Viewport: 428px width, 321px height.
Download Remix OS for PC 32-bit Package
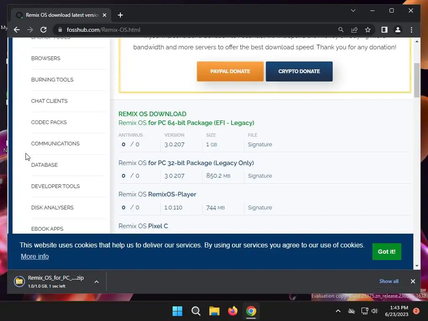click(x=186, y=163)
